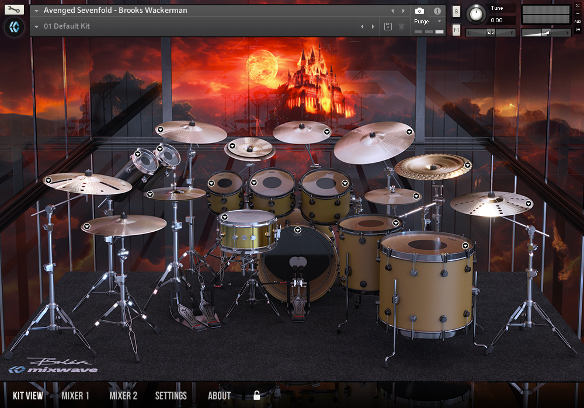Open the SETTINGS tab

tap(171, 395)
